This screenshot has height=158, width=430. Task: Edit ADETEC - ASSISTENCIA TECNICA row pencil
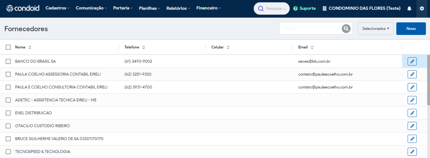412,100
